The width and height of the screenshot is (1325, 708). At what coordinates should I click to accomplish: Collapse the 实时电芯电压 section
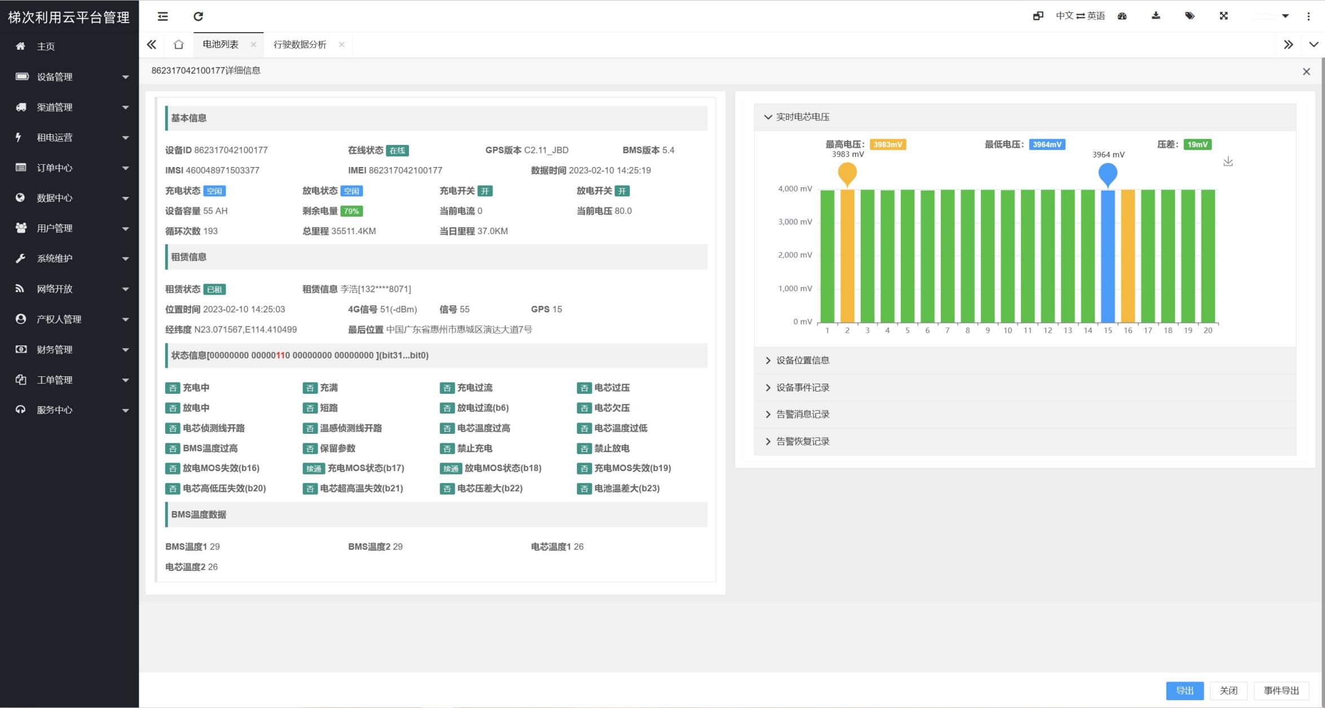tap(1025, 117)
